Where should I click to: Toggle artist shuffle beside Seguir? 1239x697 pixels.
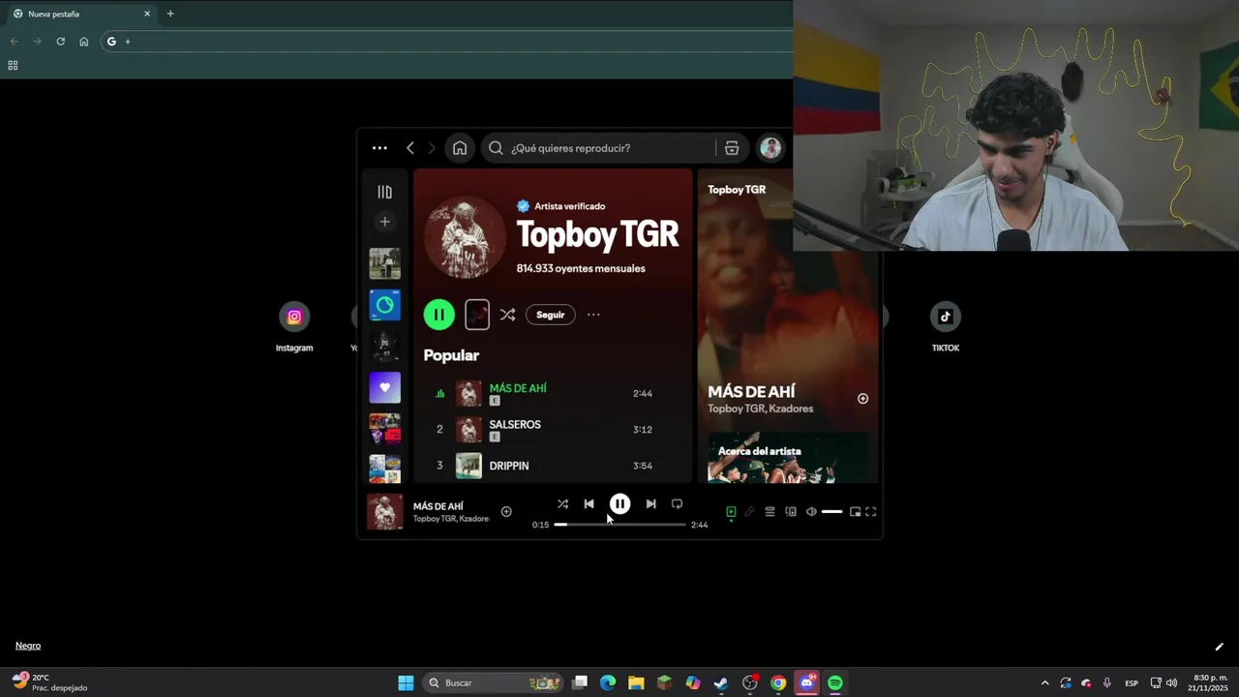(x=507, y=315)
